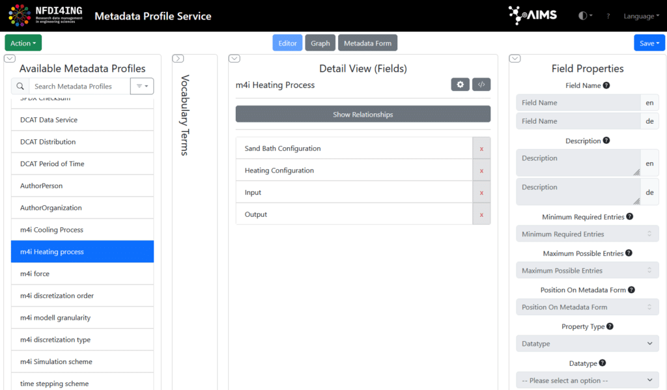This screenshot has width=667, height=390.
Task: Click the Description help icon
Action: tap(606, 141)
